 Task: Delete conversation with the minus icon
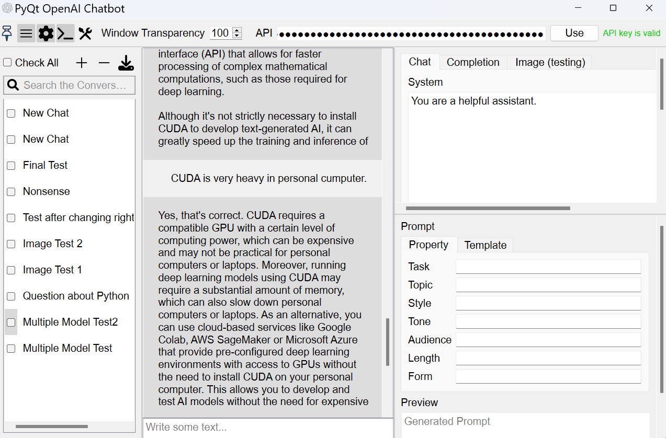coord(104,63)
